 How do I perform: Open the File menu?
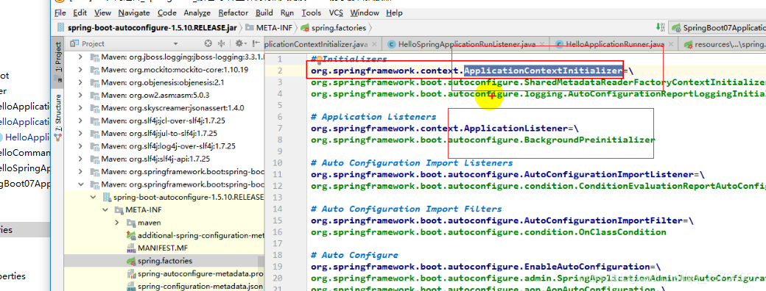60,12
